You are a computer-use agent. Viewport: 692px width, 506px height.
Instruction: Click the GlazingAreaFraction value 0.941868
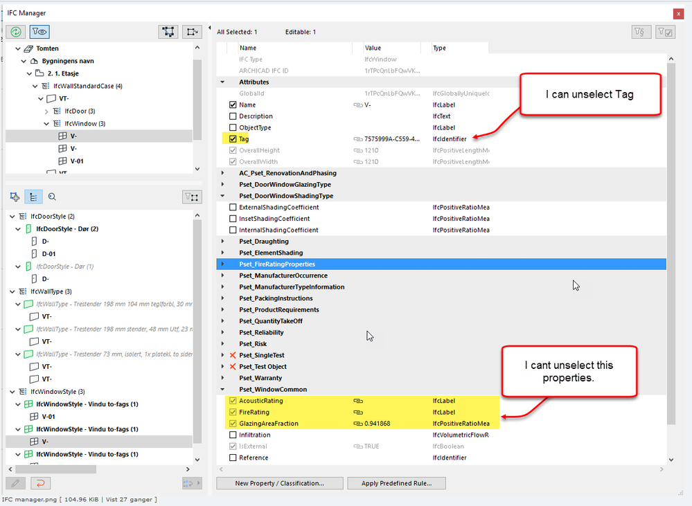(x=378, y=424)
